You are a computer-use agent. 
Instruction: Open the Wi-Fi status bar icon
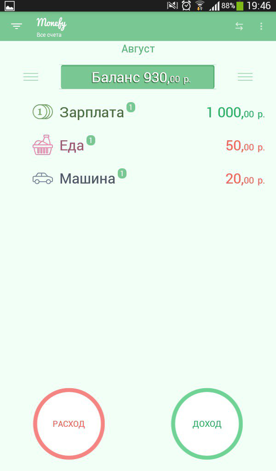tap(200, 6)
